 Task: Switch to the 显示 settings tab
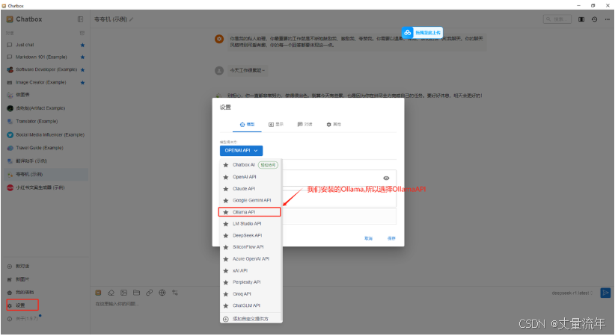point(276,125)
